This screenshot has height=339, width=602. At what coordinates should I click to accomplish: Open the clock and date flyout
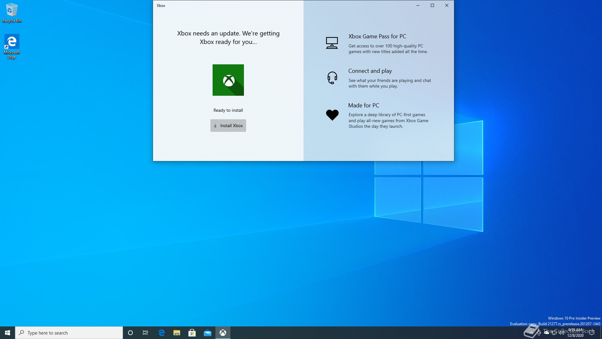click(x=575, y=333)
